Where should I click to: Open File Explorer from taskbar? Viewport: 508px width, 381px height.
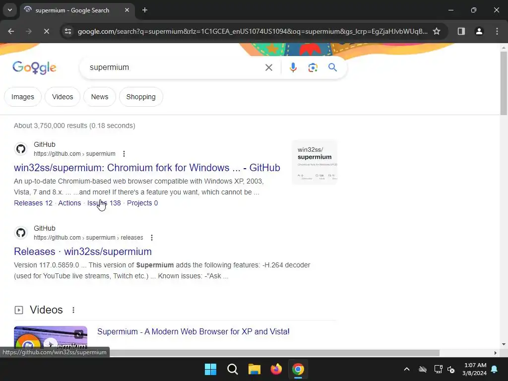coord(254,369)
